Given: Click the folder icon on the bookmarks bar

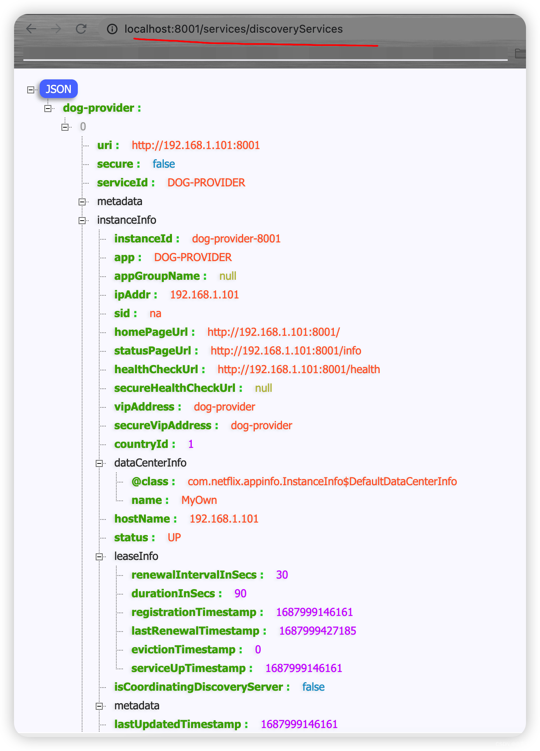Looking at the screenshot, I should pyautogui.click(x=521, y=53).
